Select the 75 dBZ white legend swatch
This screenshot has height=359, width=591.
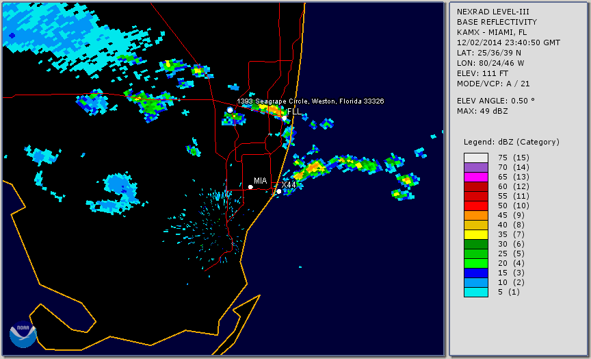pyautogui.click(x=476, y=158)
